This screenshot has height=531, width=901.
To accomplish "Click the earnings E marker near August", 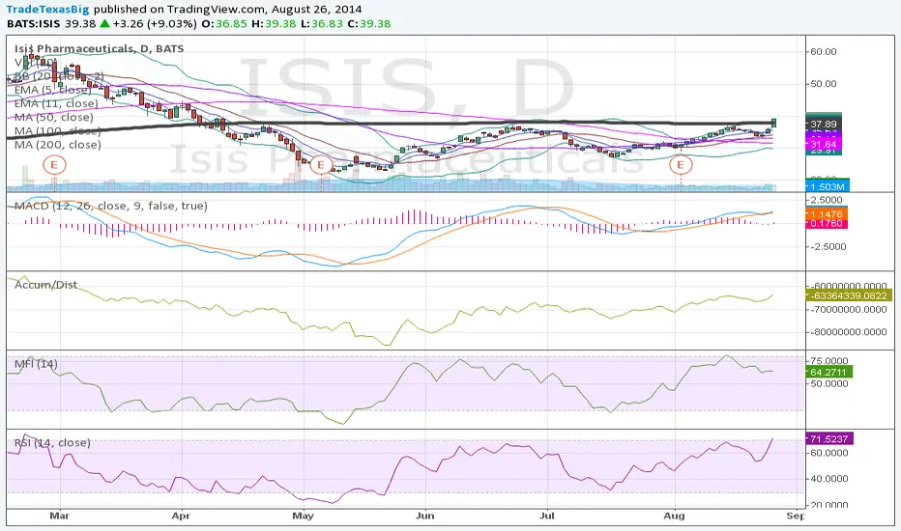I will [681, 165].
